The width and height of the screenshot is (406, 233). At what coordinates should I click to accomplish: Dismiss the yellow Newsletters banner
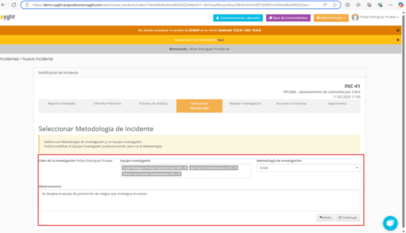click(x=398, y=40)
